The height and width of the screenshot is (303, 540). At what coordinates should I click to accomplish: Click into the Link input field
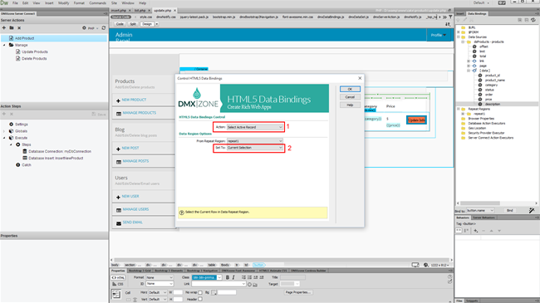click(x=218, y=284)
